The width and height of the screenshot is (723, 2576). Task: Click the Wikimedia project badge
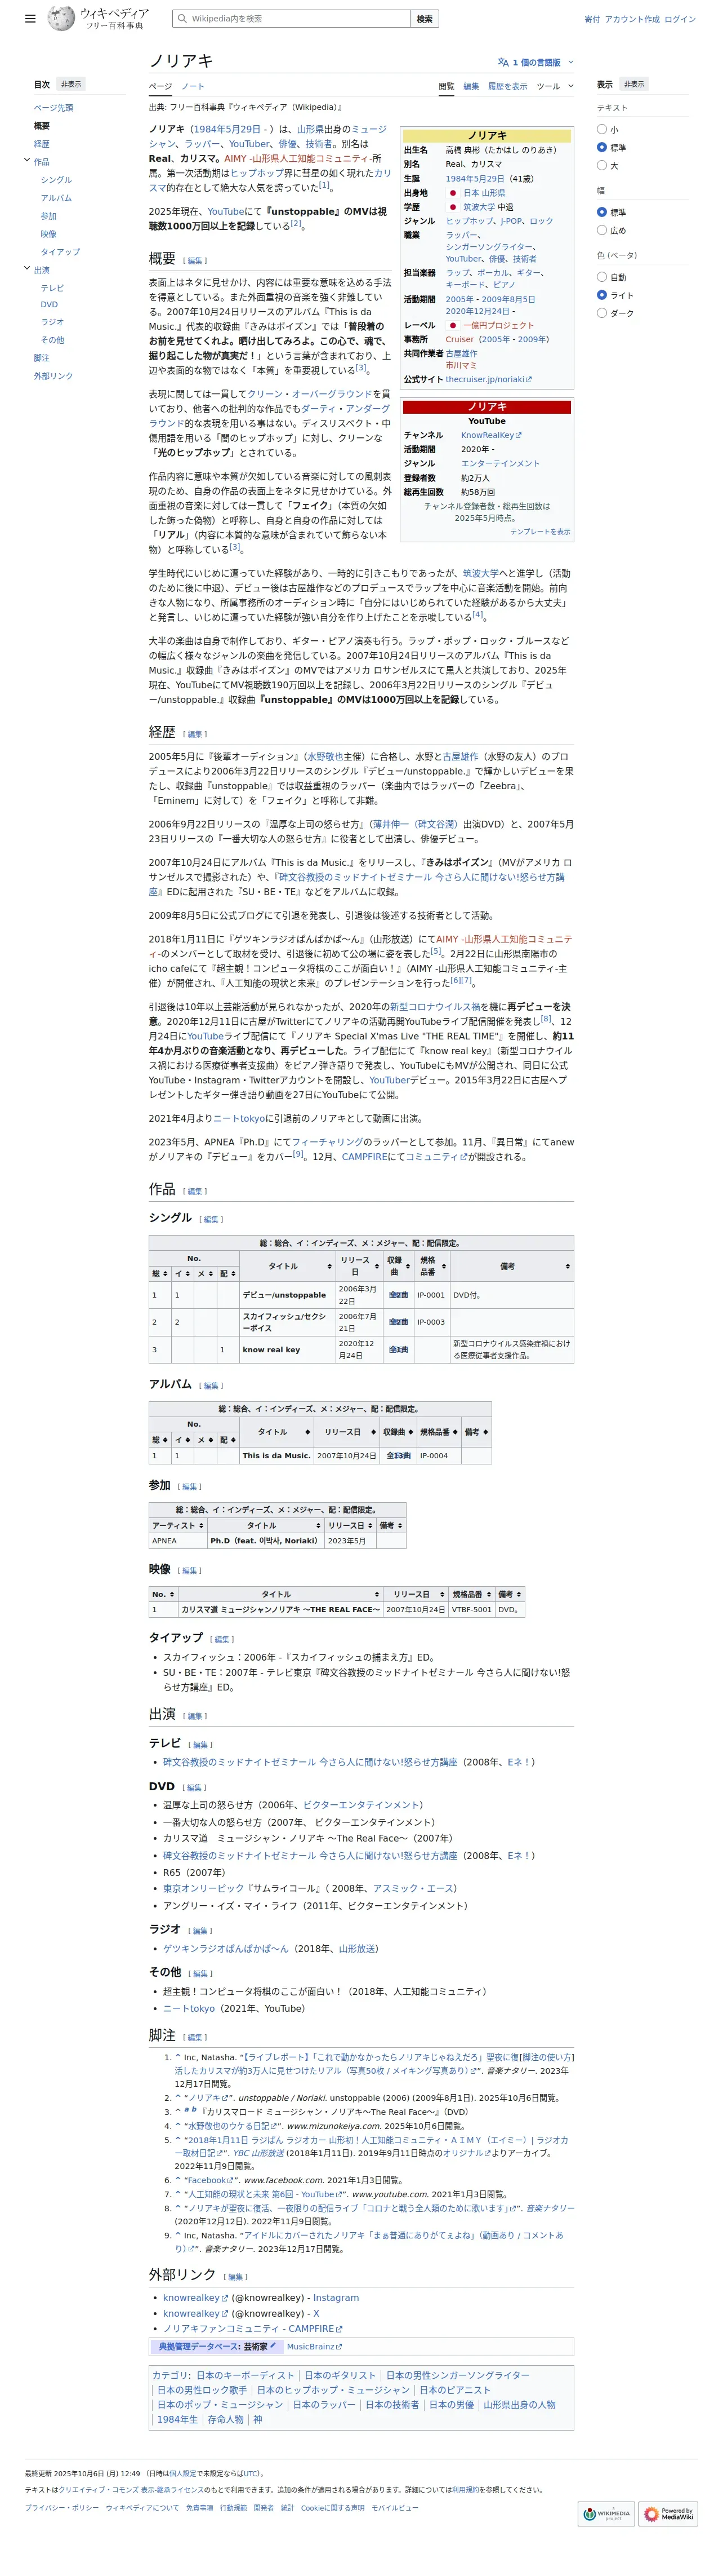(x=606, y=2513)
